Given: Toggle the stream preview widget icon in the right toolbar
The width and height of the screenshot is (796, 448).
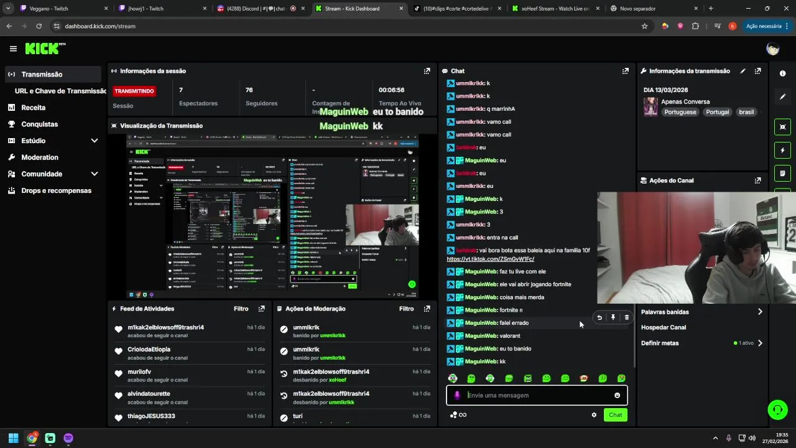Looking at the screenshot, I should 782,127.
